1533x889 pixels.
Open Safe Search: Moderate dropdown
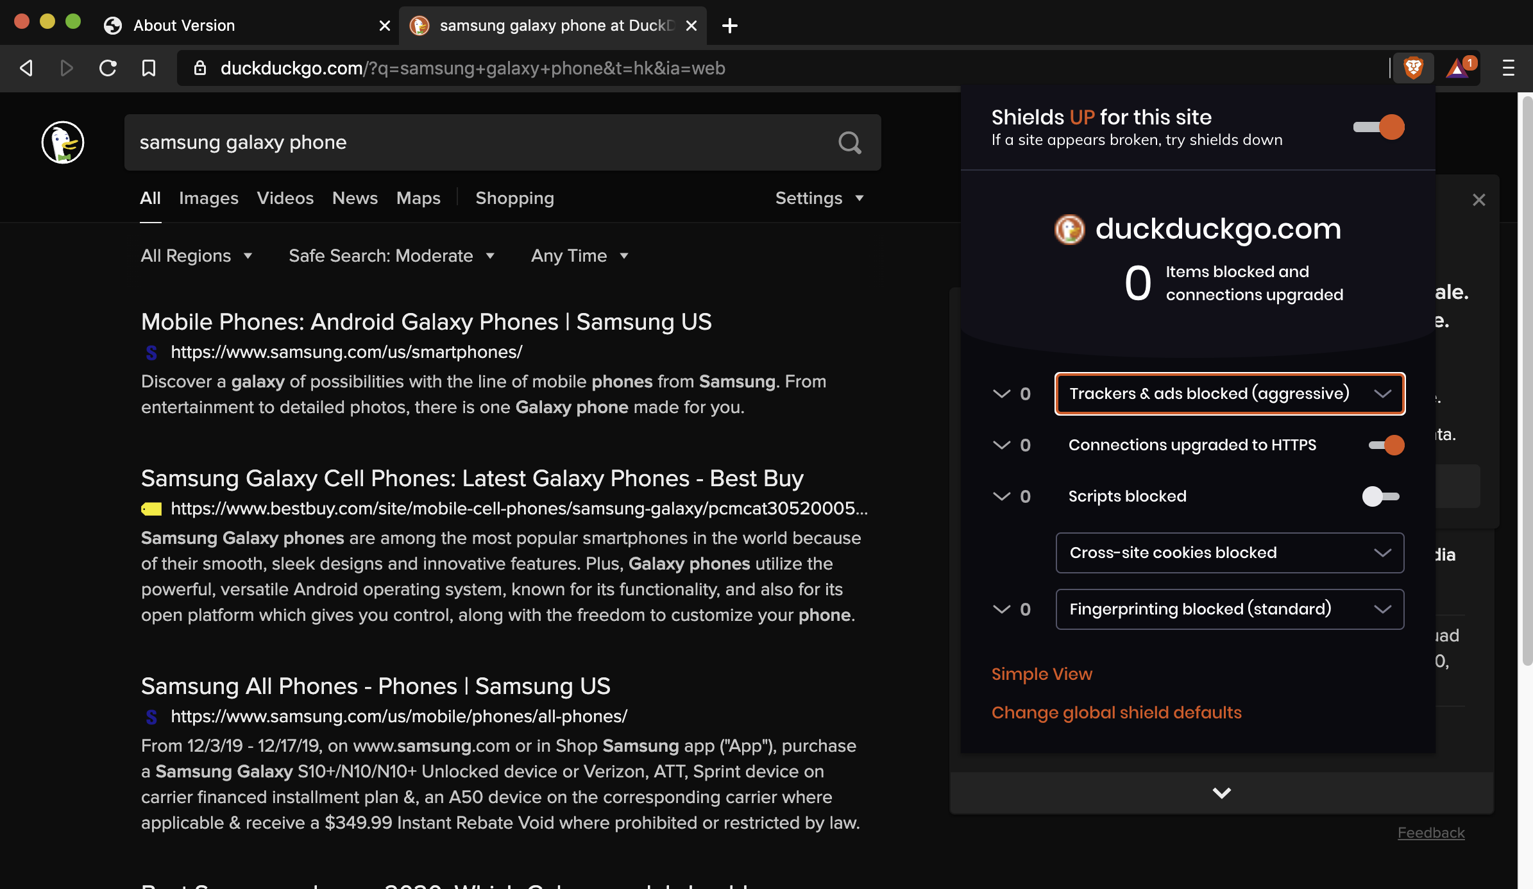(392, 256)
